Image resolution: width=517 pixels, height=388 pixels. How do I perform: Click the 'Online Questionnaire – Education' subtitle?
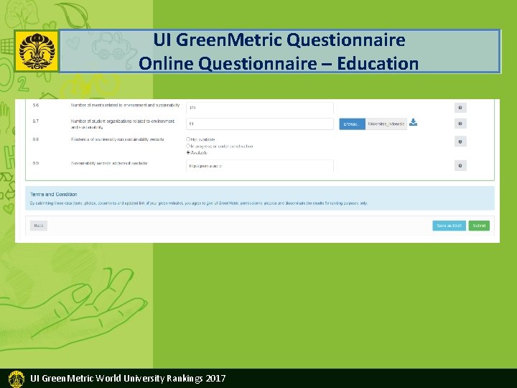click(x=279, y=63)
